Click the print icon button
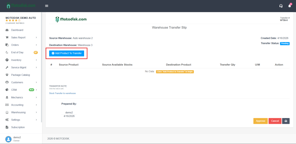The height and width of the screenshot is (144, 296). 286,121
